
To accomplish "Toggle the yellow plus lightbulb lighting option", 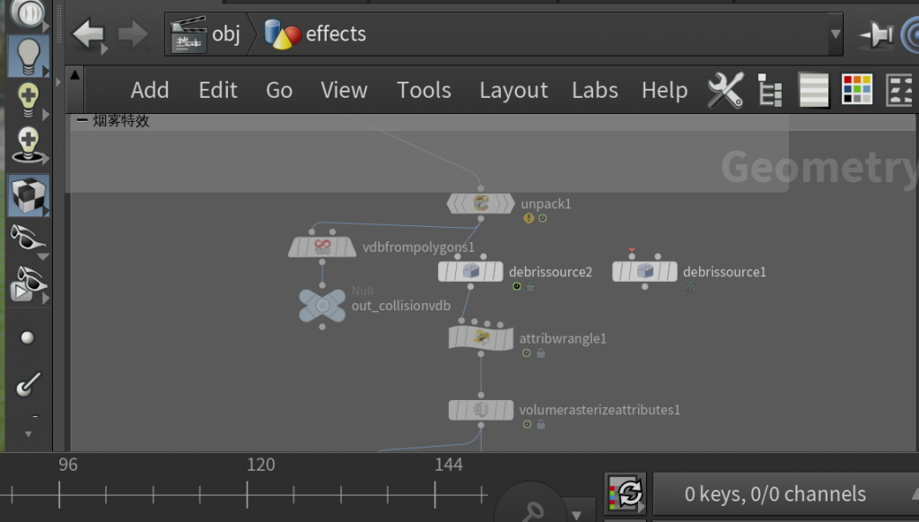I will pyautogui.click(x=28, y=100).
